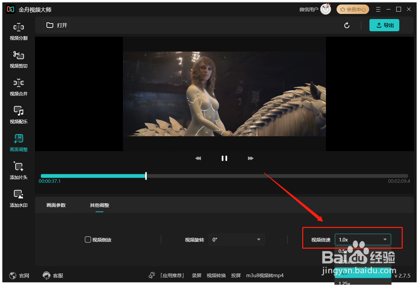Open the m3u8视频转mp4 link
Screen dimensions: 419x285
[265, 275]
